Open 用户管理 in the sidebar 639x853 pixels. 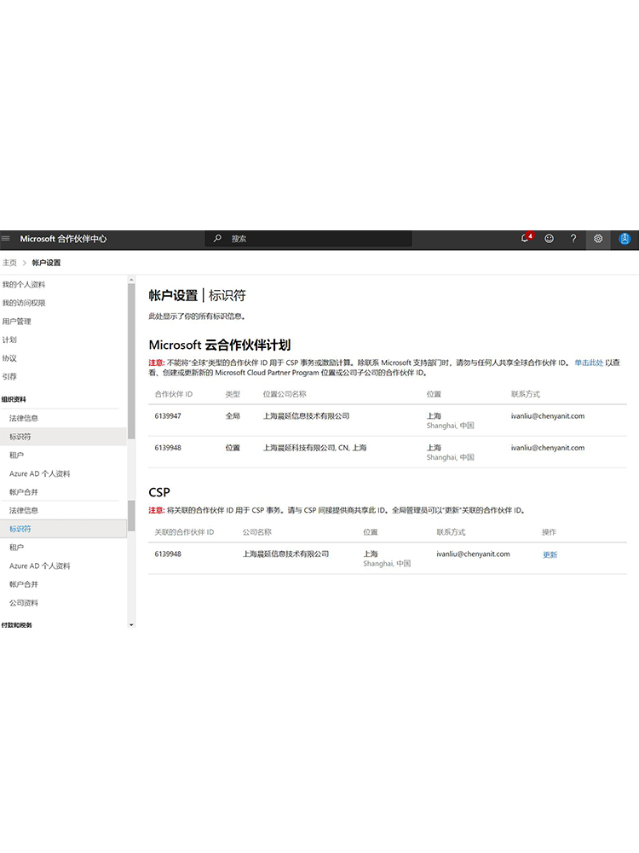click(17, 322)
